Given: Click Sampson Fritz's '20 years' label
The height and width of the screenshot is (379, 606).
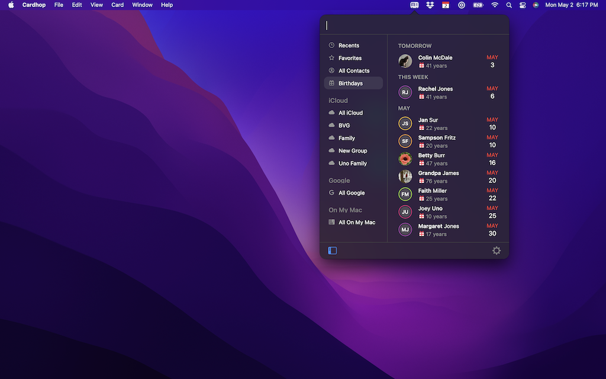Looking at the screenshot, I should [437, 146].
